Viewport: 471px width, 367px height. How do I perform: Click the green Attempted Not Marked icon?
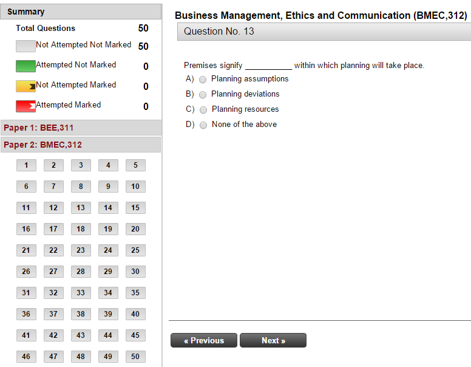(25, 66)
